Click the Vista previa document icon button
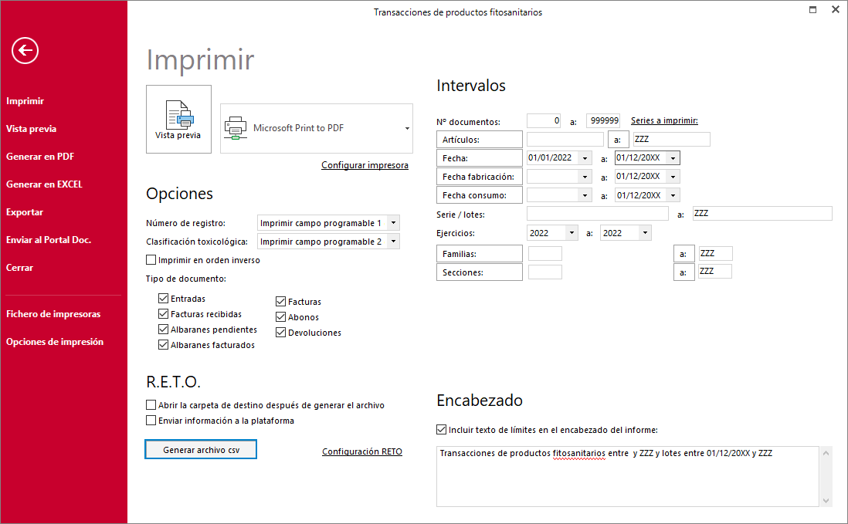 [x=178, y=120]
